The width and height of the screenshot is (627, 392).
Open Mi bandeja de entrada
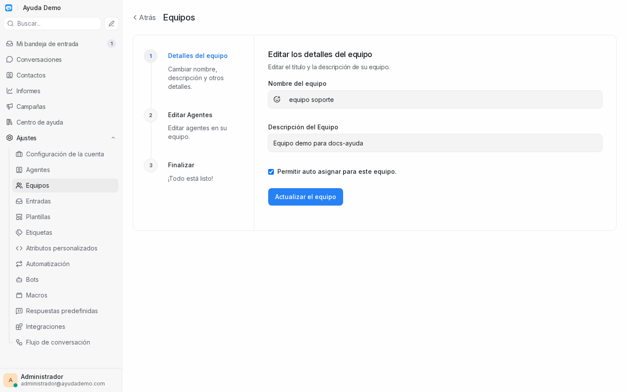click(x=61, y=44)
